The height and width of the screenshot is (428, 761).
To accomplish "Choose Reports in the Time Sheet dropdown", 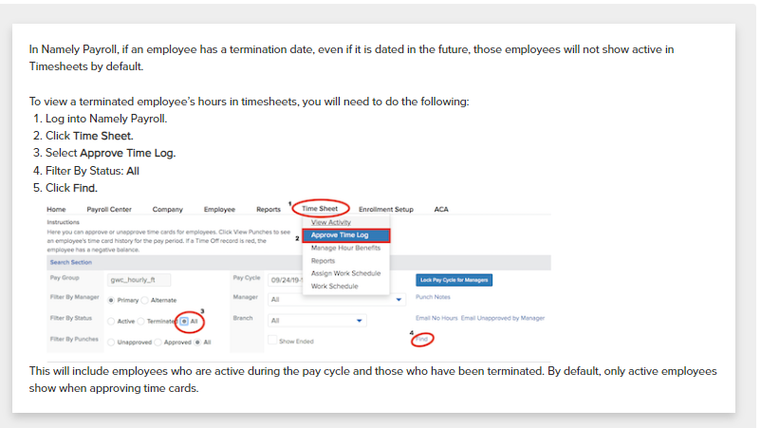I will click(323, 261).
